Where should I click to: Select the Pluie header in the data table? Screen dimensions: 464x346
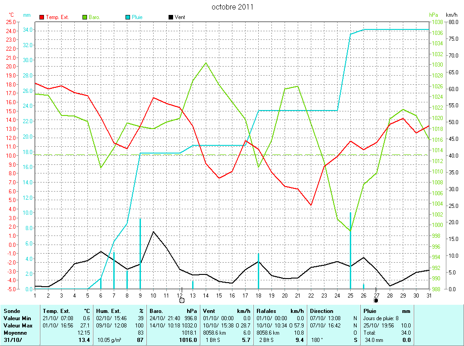coord(370,311)
